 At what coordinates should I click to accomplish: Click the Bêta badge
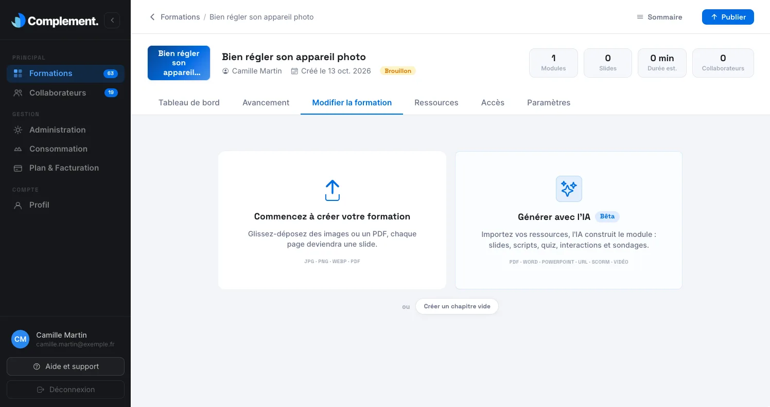[x=607, y=216]
